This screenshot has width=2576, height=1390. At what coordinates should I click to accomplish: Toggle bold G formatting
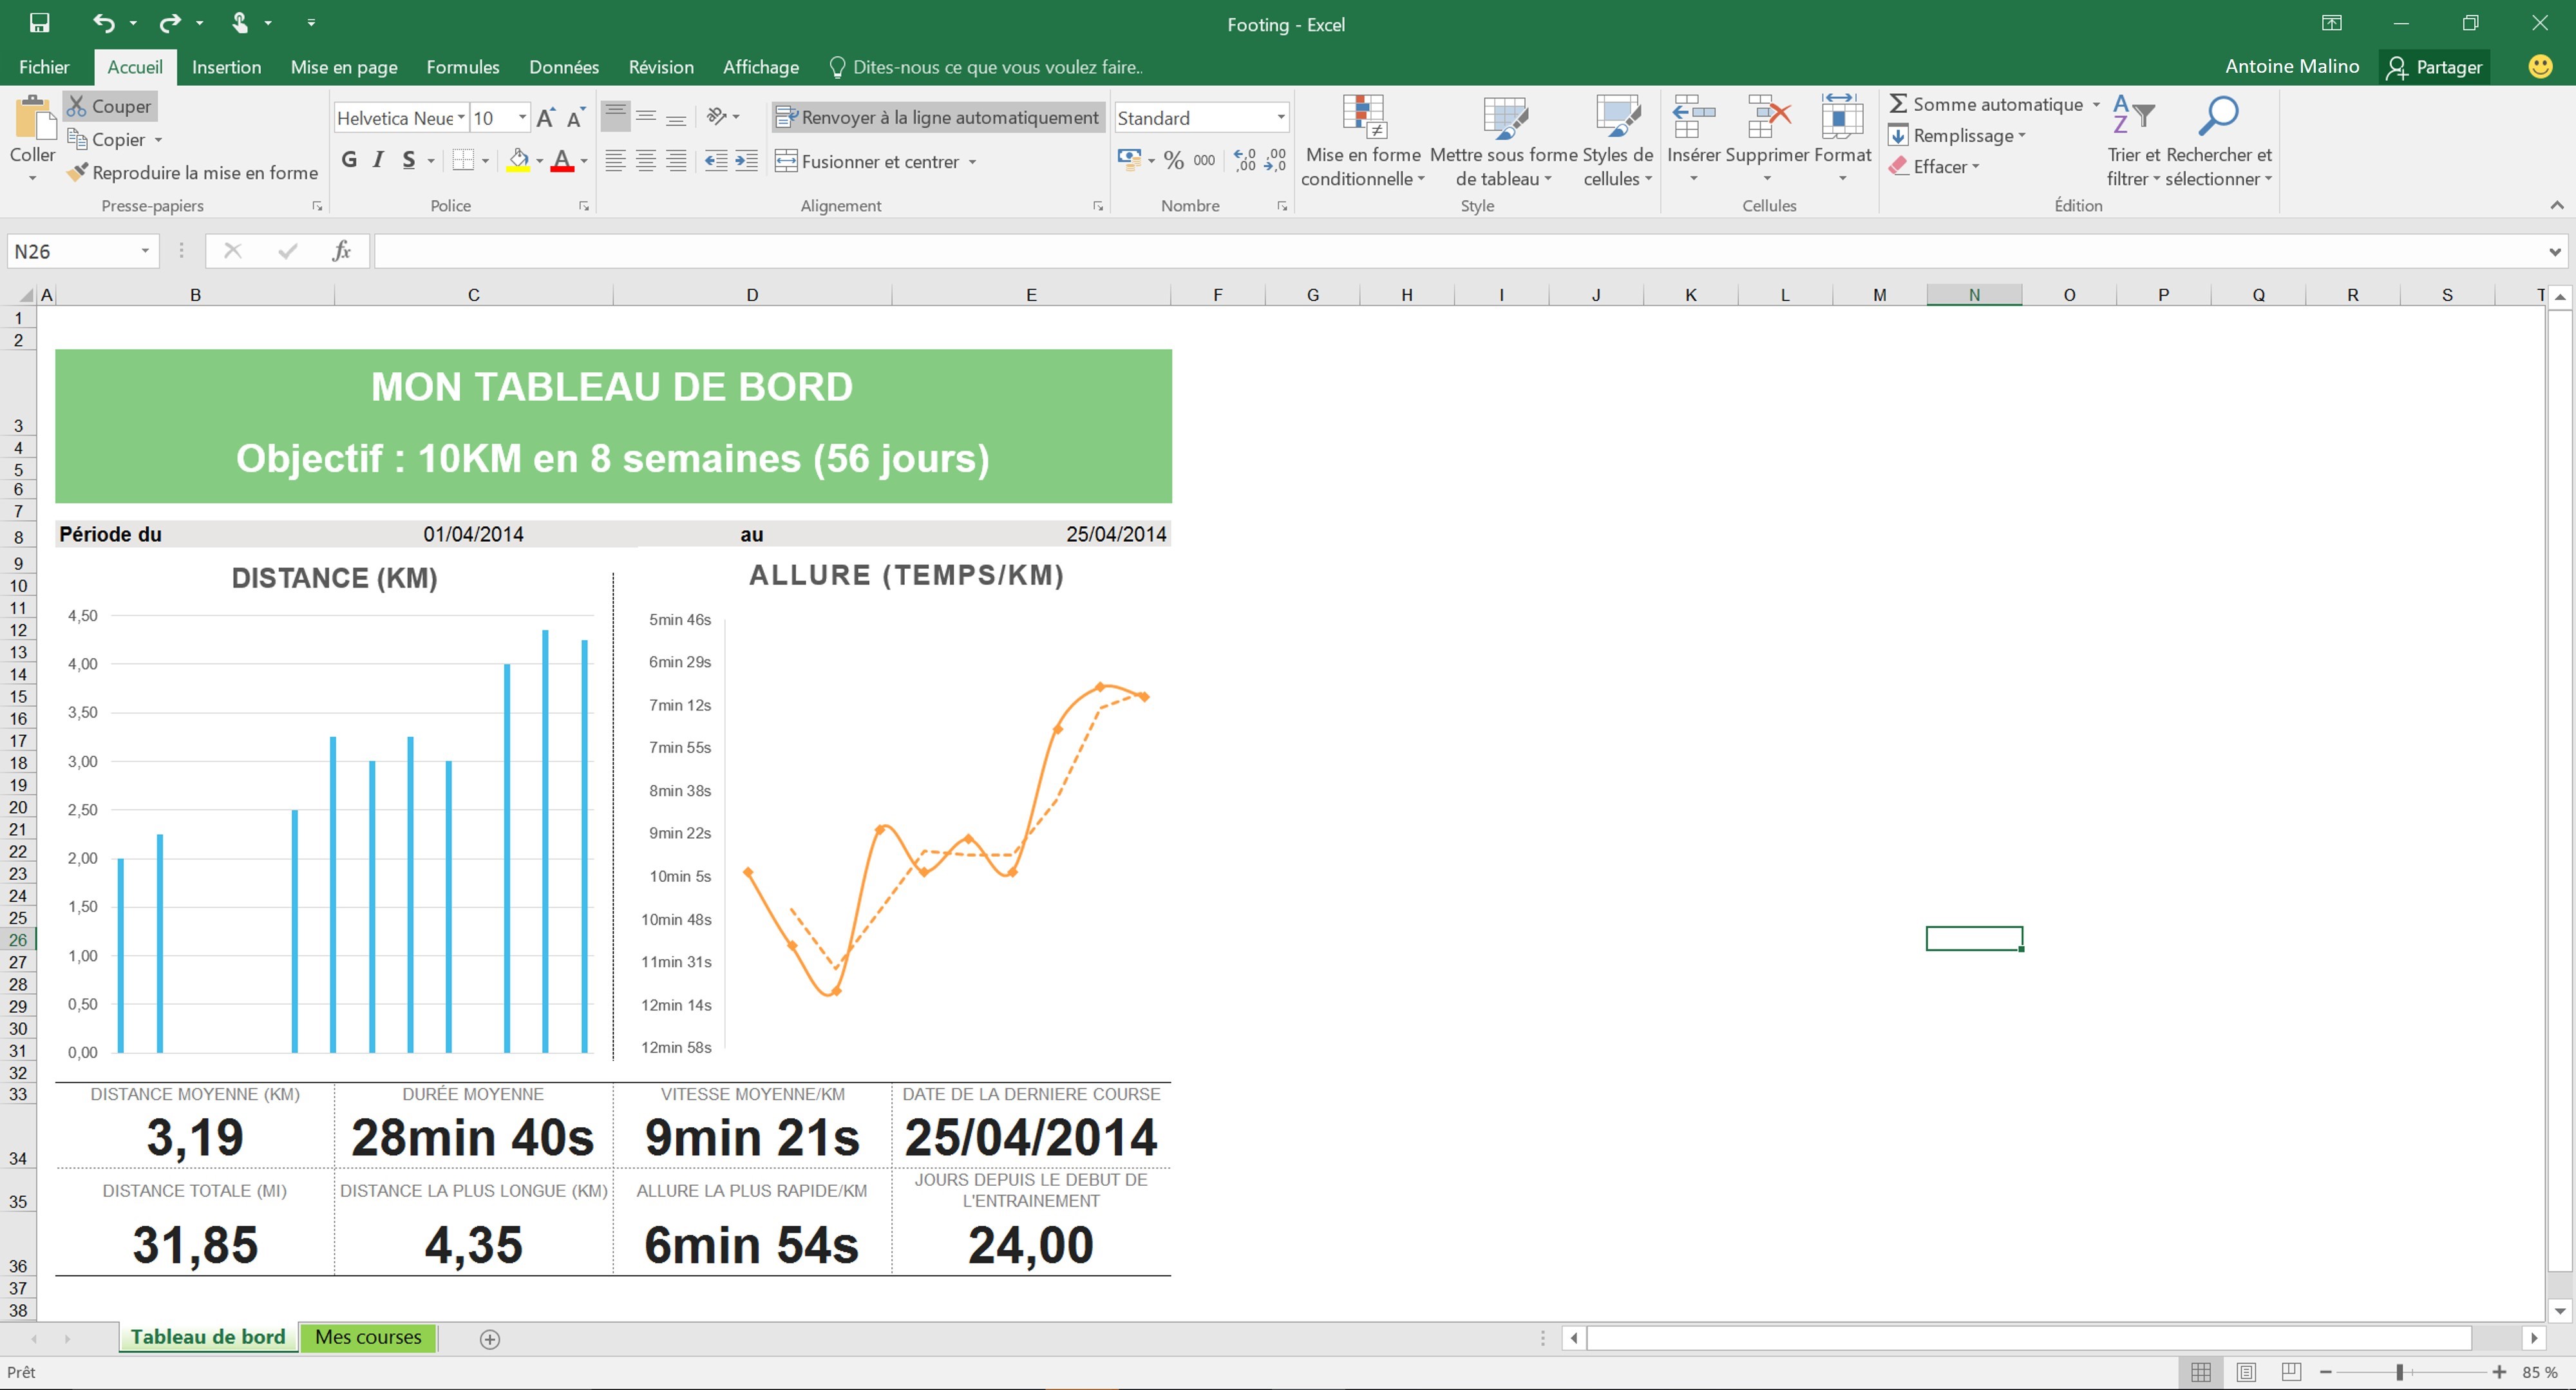click(x=349, y=160)
